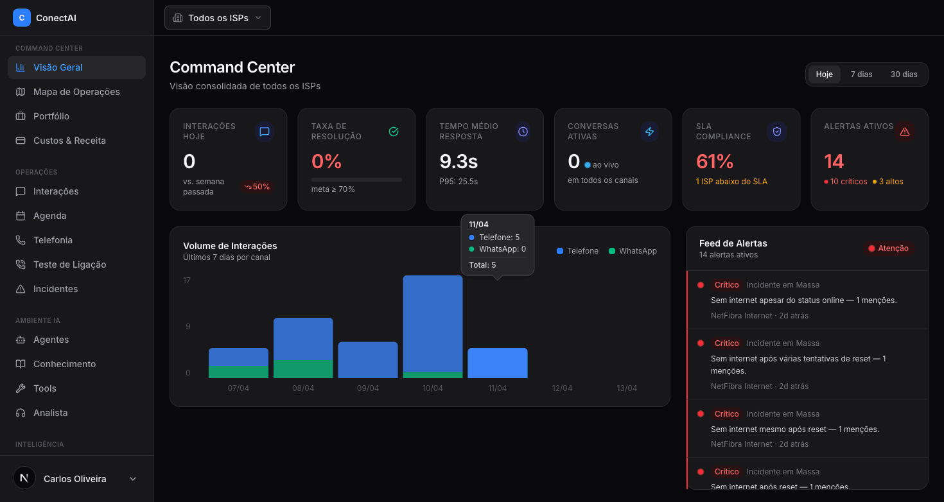Click the 'meta ≥ 70%' text
944x502 pixels.
[x=333, y=189]
